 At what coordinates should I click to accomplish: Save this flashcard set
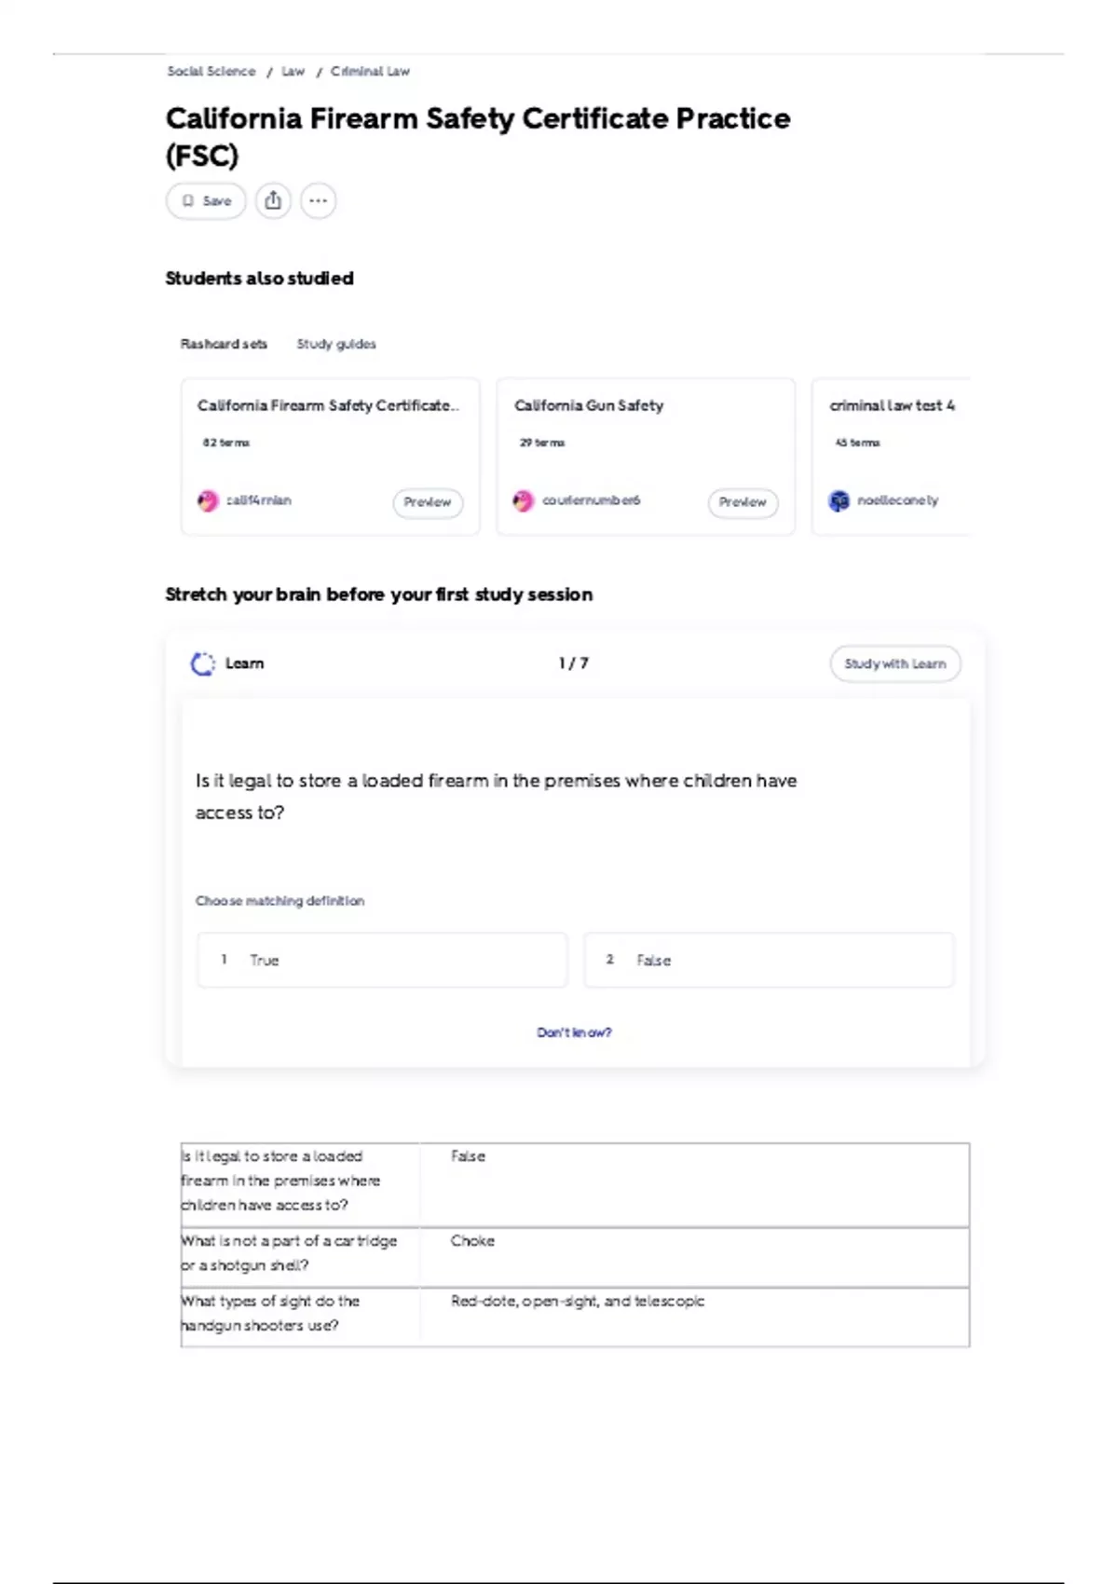pos(206,200)
